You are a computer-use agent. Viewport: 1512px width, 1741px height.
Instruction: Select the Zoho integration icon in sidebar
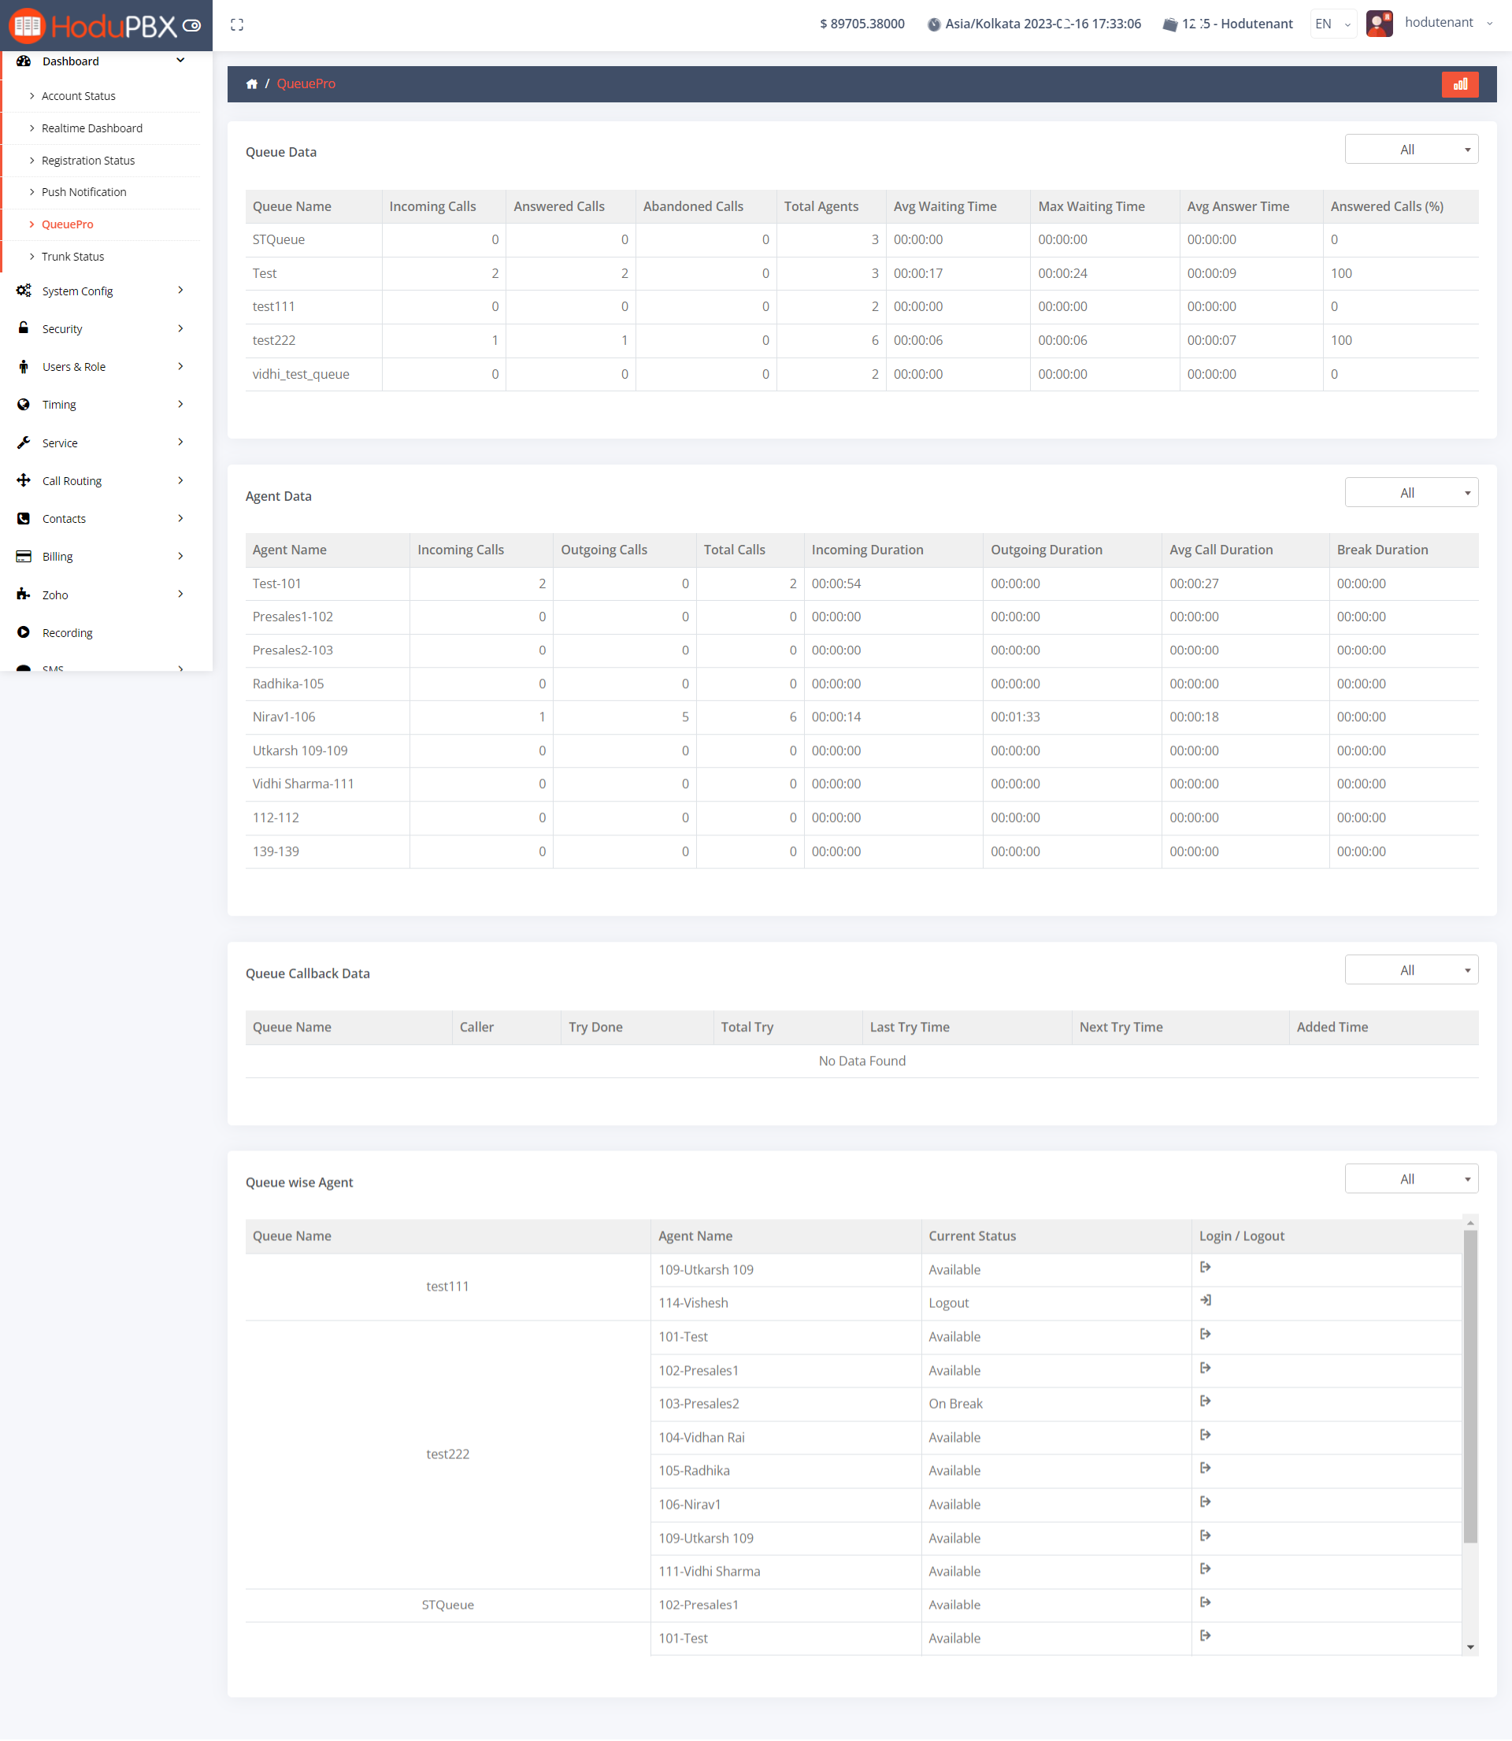(x=24, y=594)
